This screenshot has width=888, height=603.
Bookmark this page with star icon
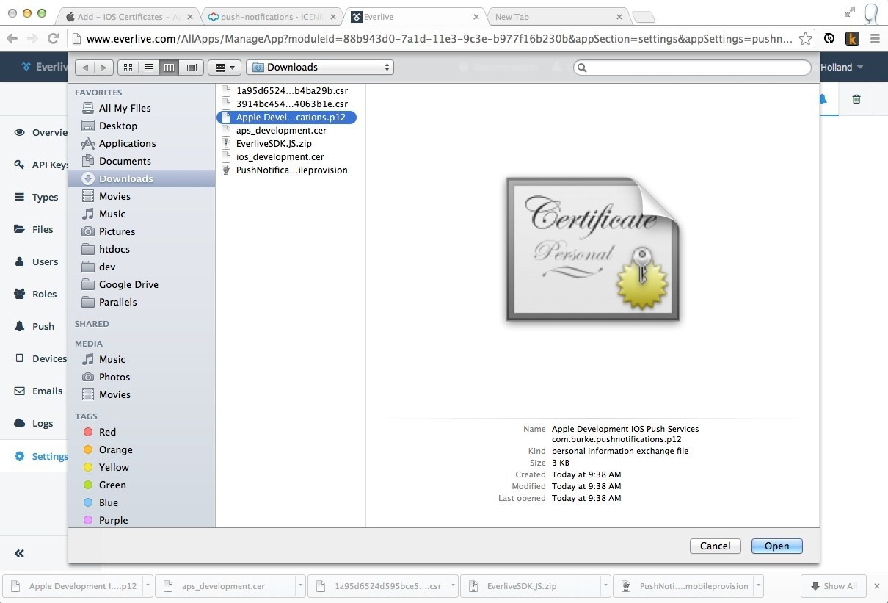[x=805, y=39]
